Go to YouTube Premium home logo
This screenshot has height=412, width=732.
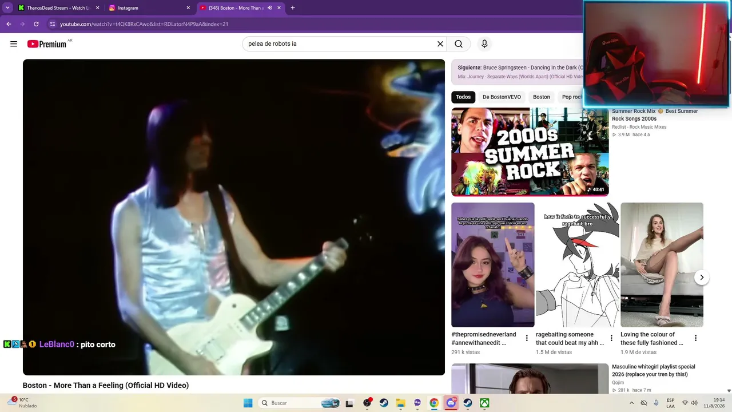[x=47, y=44]
